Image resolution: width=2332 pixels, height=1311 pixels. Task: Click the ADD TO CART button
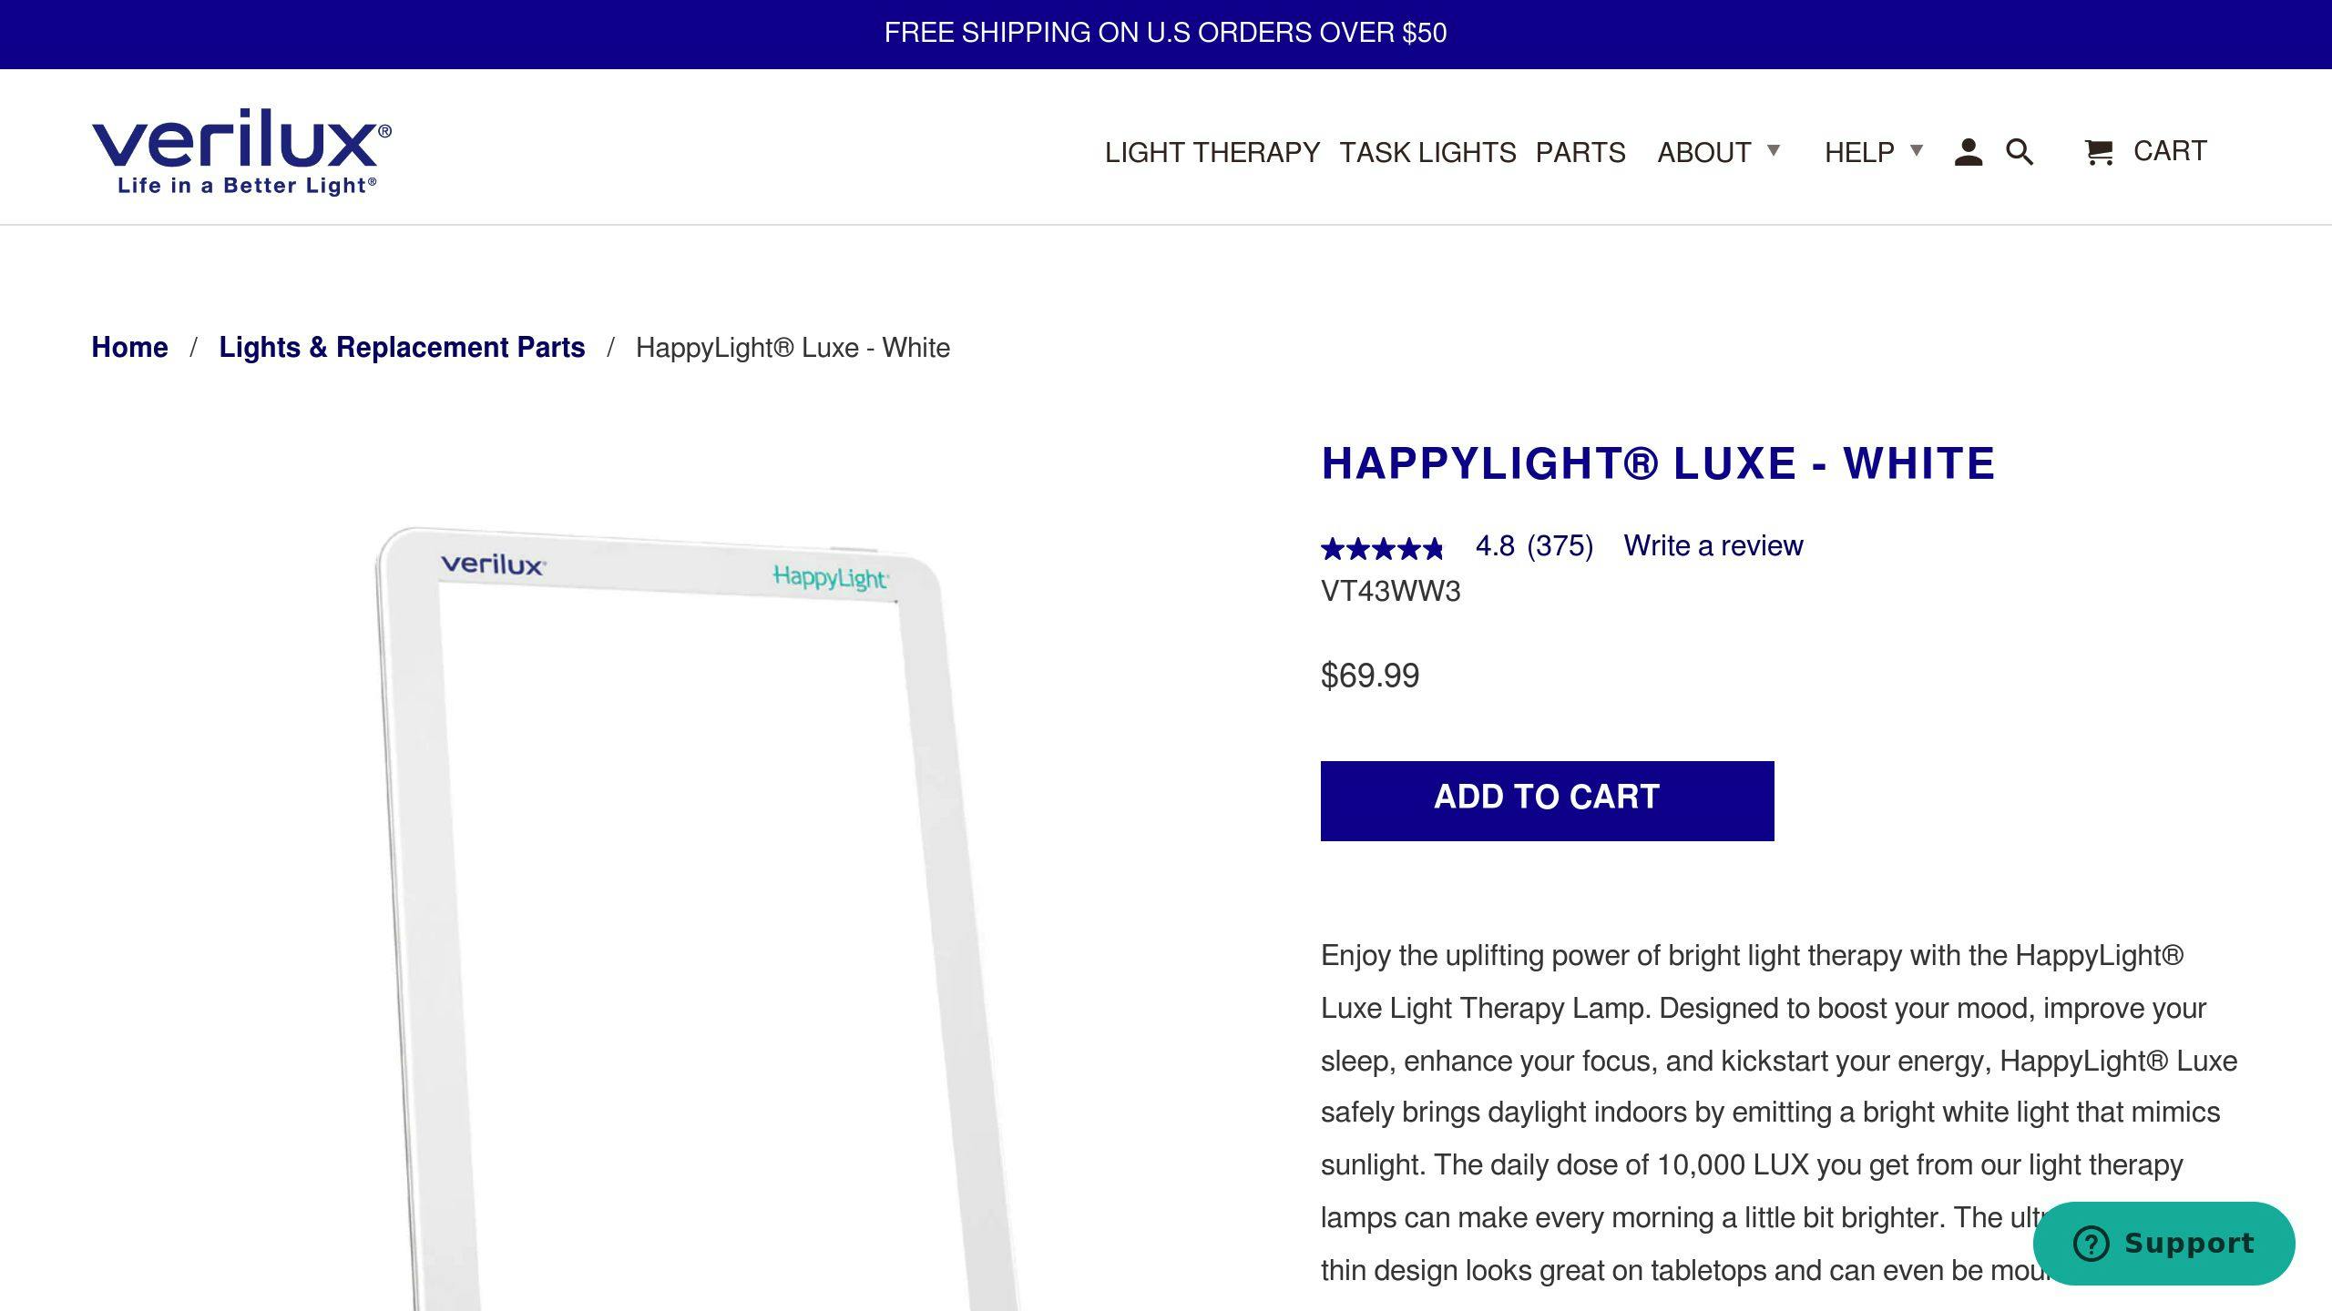tap(1547, 800)
